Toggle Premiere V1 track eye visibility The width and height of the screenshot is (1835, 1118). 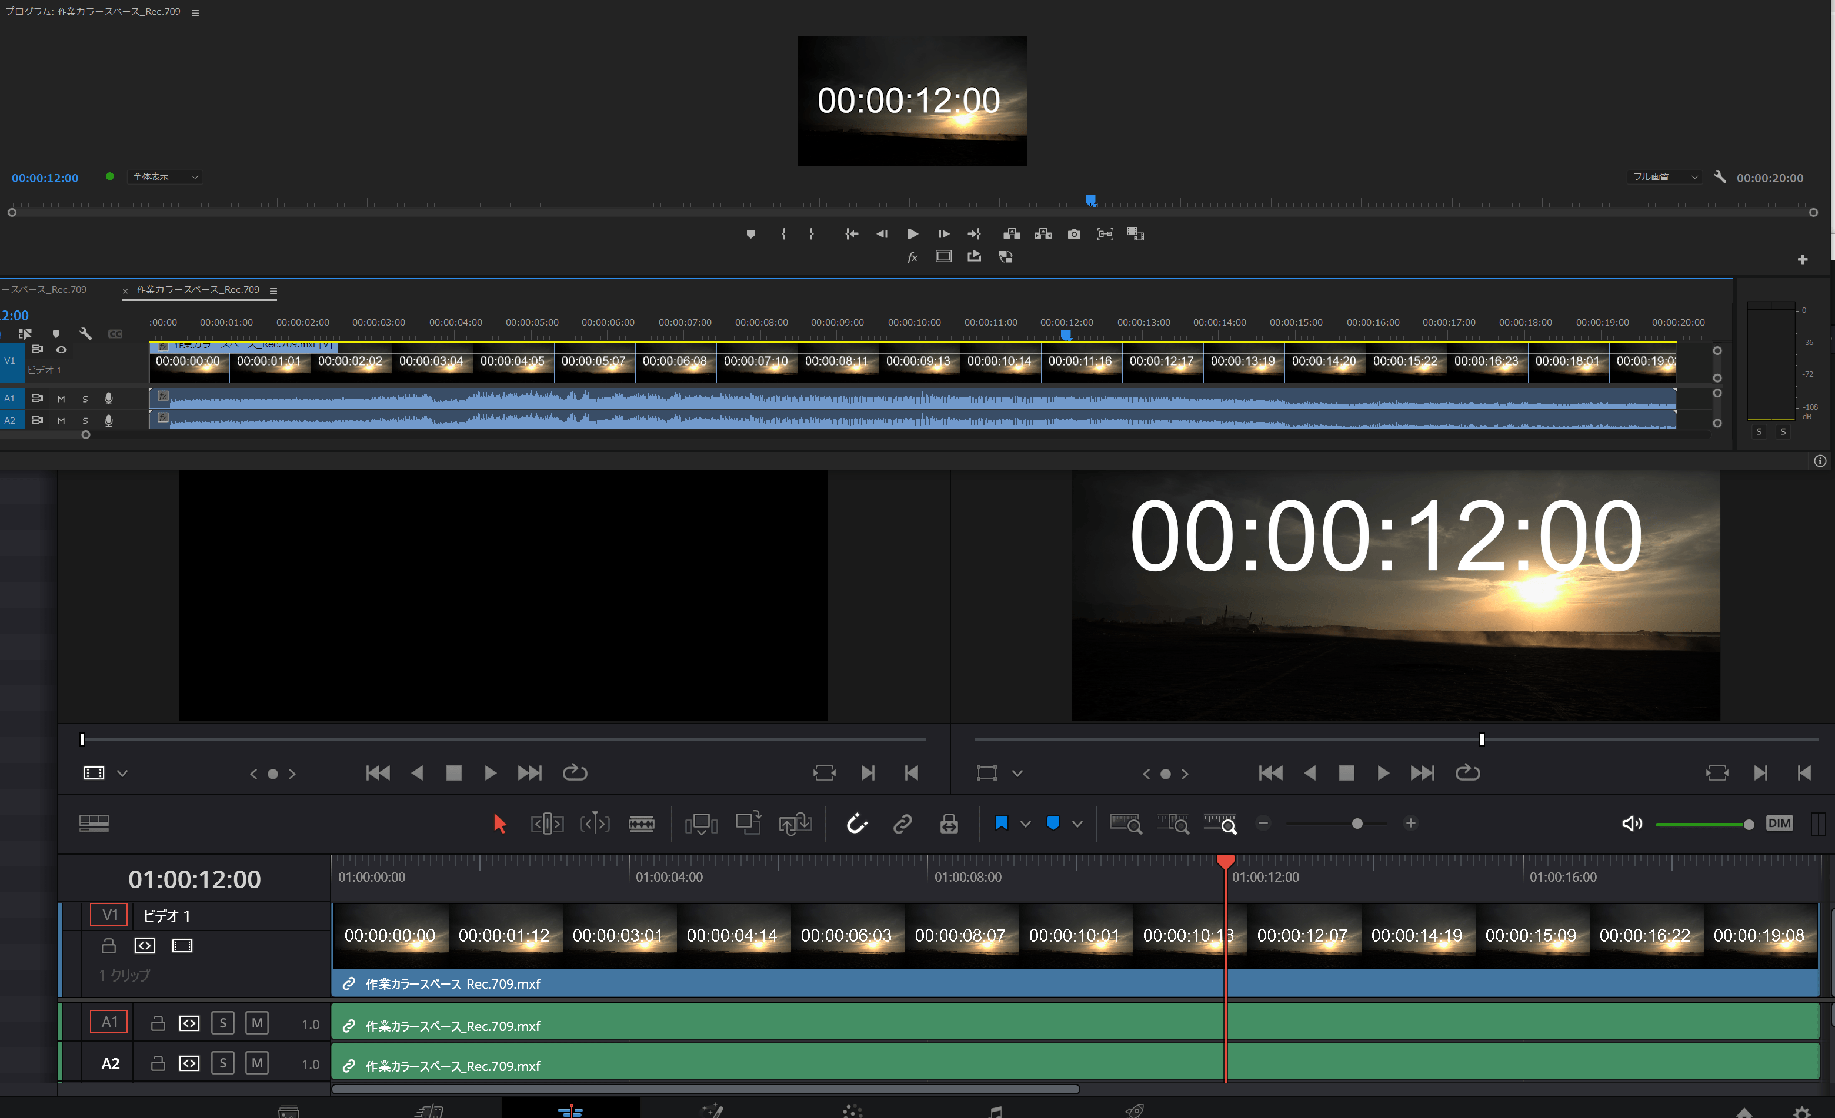pos(62,349)
